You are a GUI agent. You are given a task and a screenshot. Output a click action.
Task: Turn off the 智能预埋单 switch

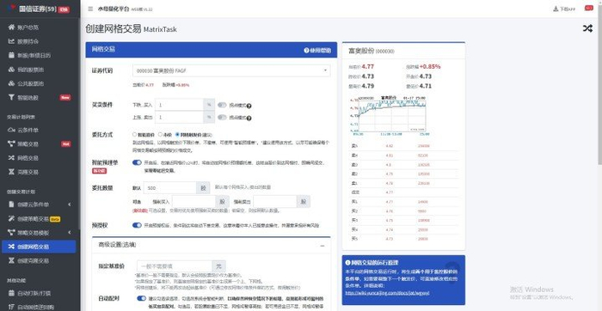pos(137,162)
